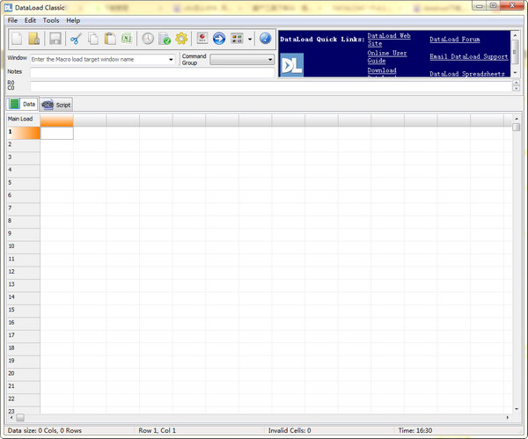Follow the Email DataLoad Support link

point(468,56)
